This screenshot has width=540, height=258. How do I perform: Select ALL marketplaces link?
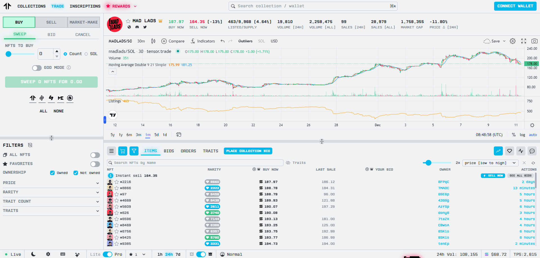click(x=43, y=111)
